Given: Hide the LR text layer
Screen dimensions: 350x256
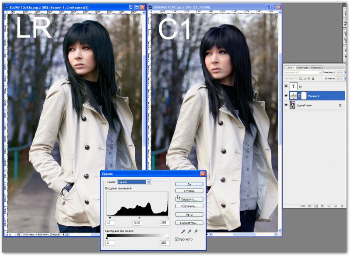Looking at the screenshot, I should click(x=286, y=86).
